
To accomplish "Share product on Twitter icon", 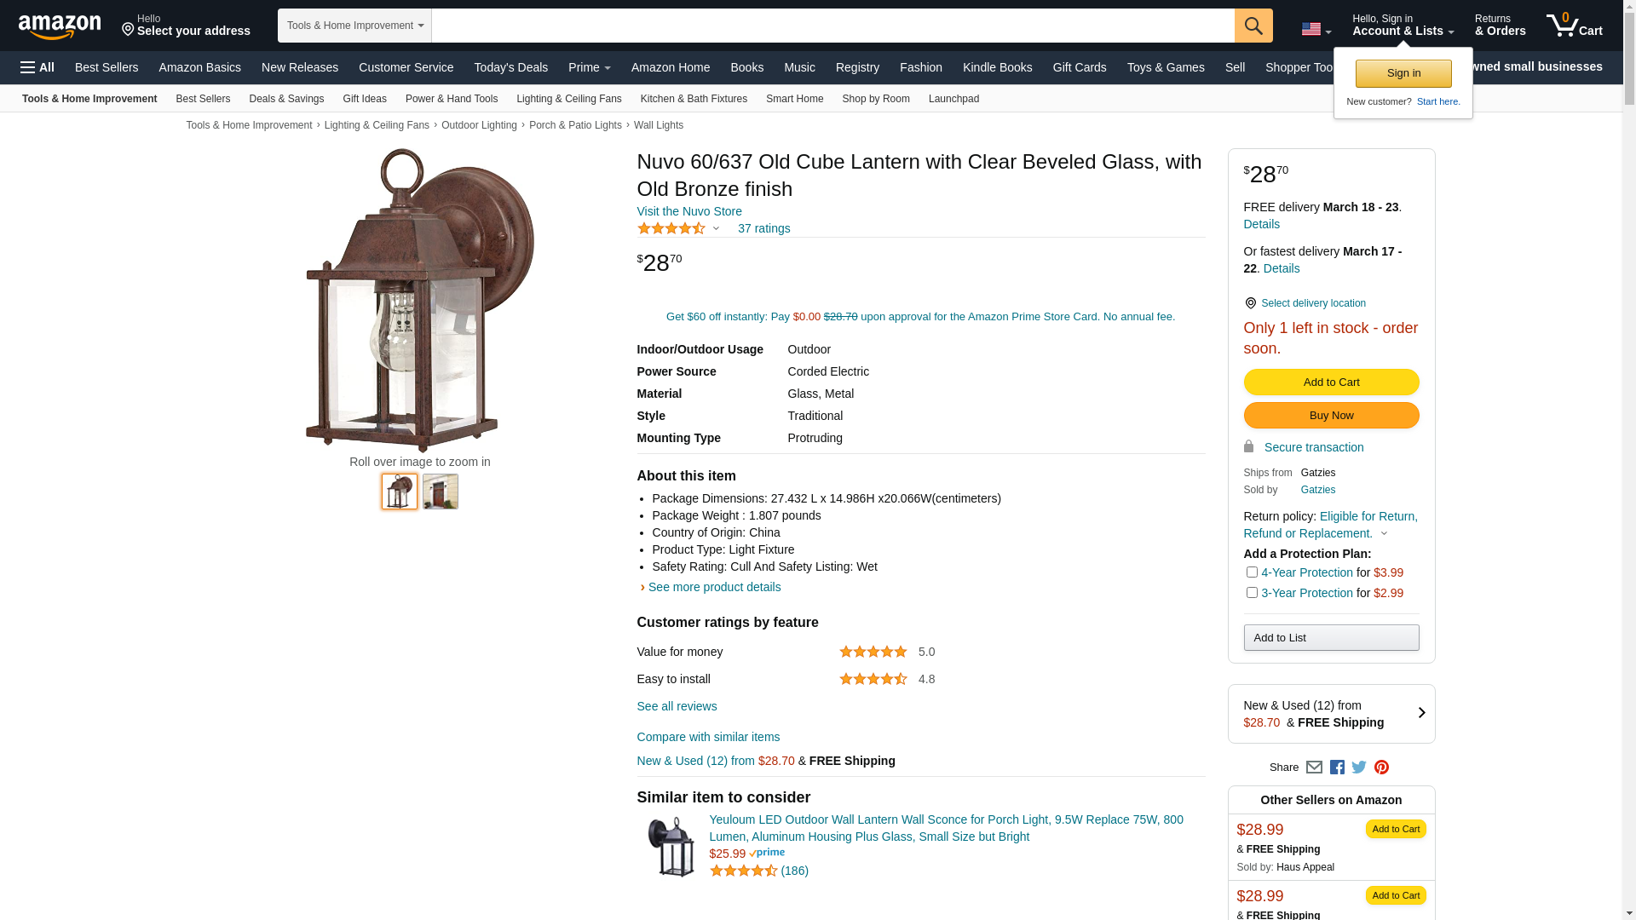I will coord(1359,768).
